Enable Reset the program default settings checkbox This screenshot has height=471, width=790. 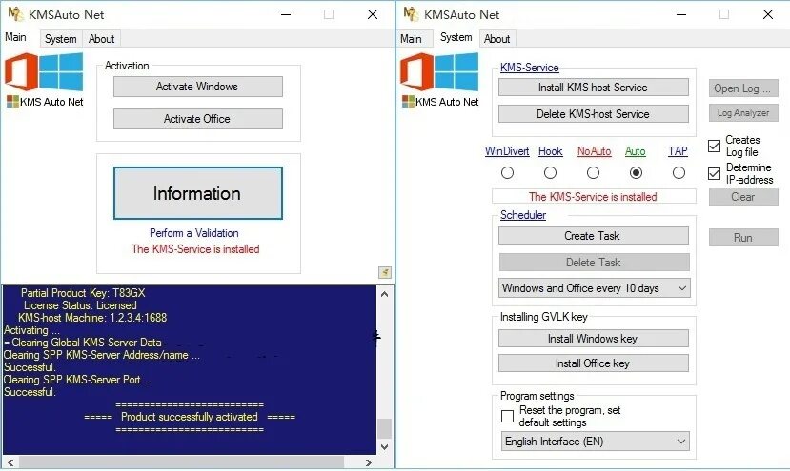(x=507, y=416)
